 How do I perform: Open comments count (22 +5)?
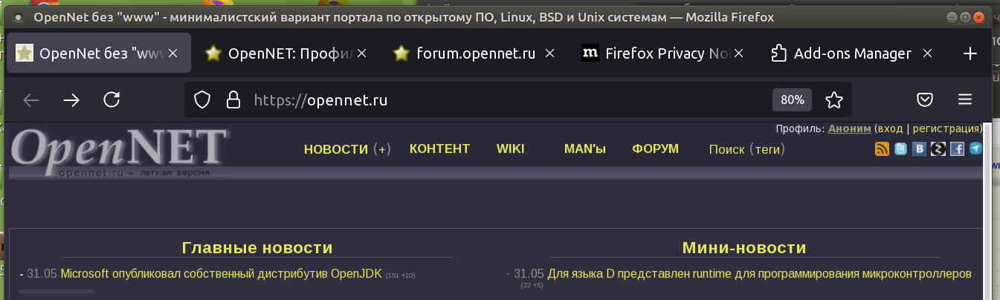(x=532, y=285)
